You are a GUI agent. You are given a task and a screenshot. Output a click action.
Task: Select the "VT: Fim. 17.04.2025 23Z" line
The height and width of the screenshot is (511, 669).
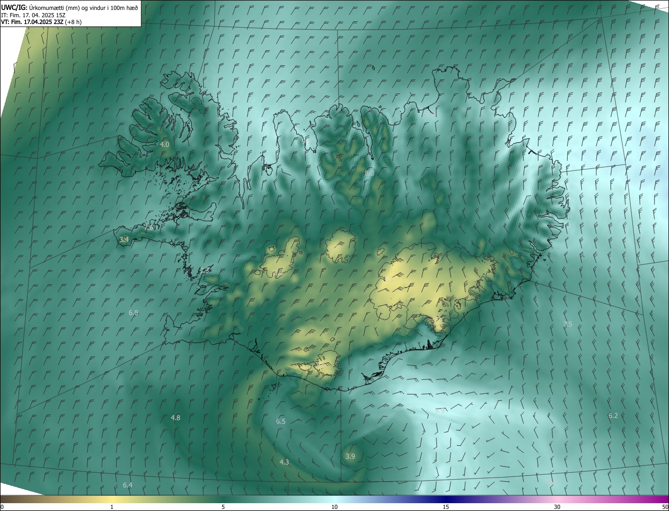33,22
